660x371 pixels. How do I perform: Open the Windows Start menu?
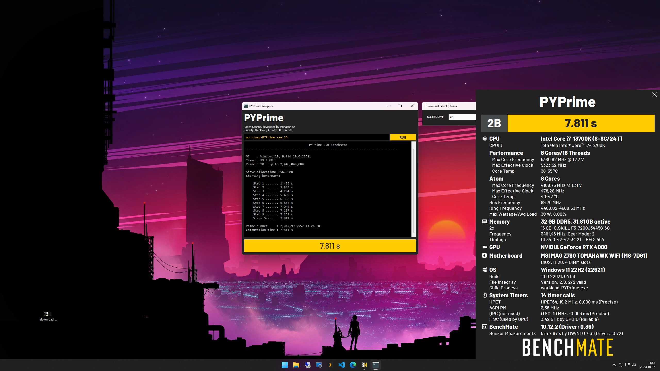[x=285, y=365]
